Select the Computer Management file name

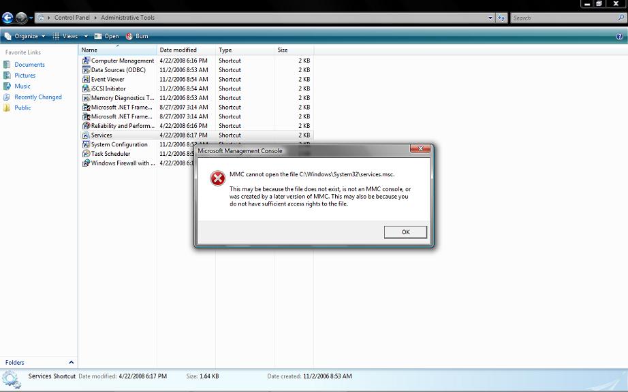point(123,61)
